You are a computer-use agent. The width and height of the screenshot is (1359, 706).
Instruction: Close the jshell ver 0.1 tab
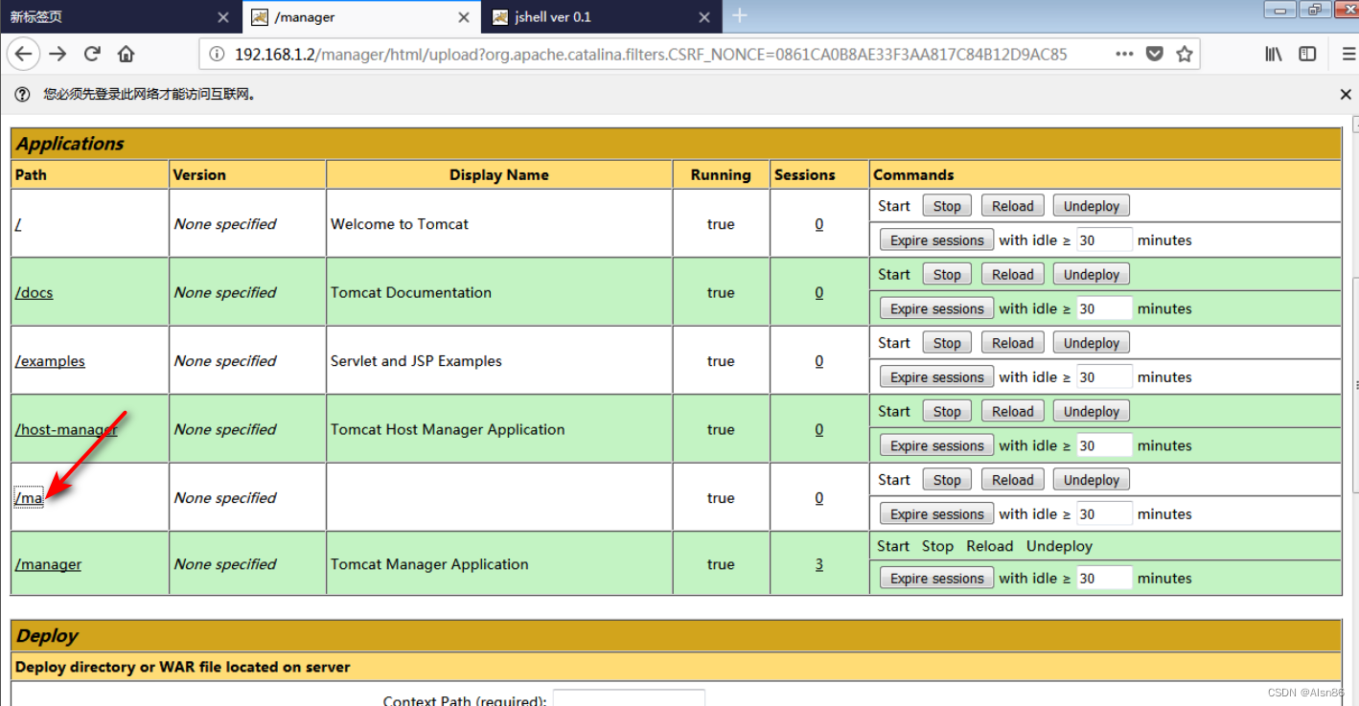(704, 17)
